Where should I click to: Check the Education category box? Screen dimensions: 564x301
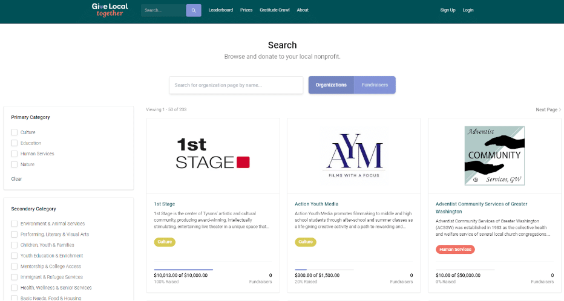point(15,143)
